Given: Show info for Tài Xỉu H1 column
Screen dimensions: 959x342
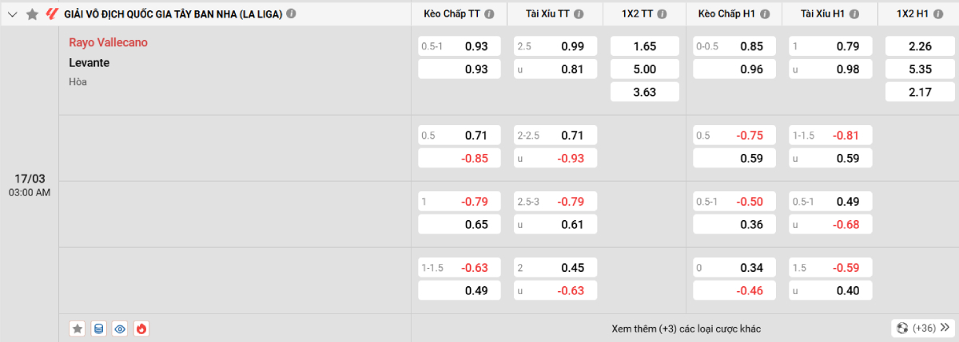Looking at the screenshot, I should pyautogui.click(x=854, y=14).
